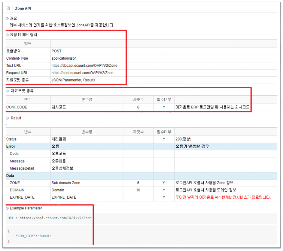Click the Message row under Error
283x251 pixels.
point(141,161)
